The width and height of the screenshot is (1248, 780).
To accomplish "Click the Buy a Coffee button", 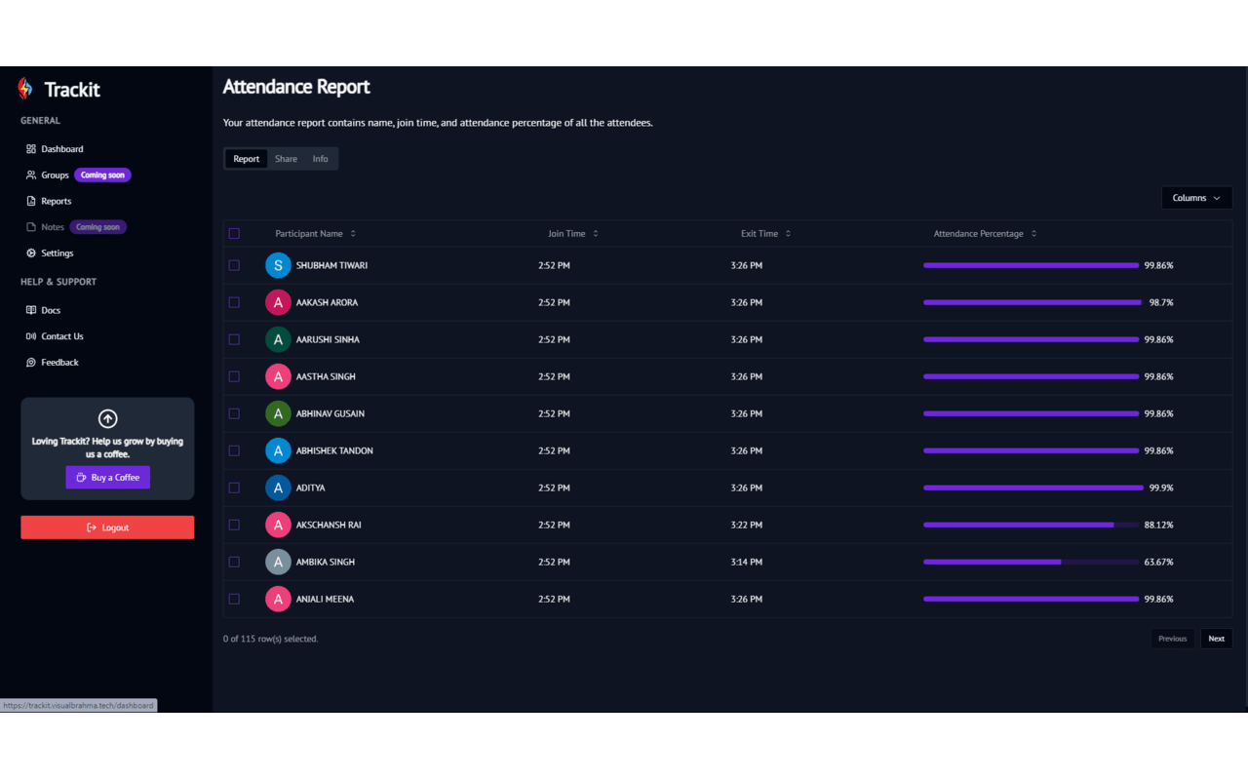I will (x=108, y=478).
